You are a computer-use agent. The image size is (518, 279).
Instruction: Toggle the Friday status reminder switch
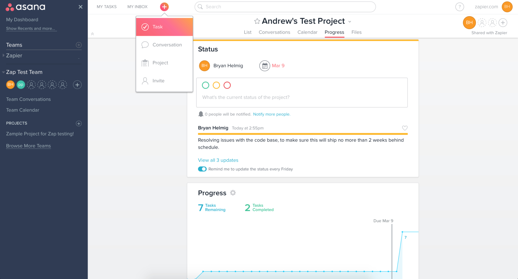(x=202, y=169)
